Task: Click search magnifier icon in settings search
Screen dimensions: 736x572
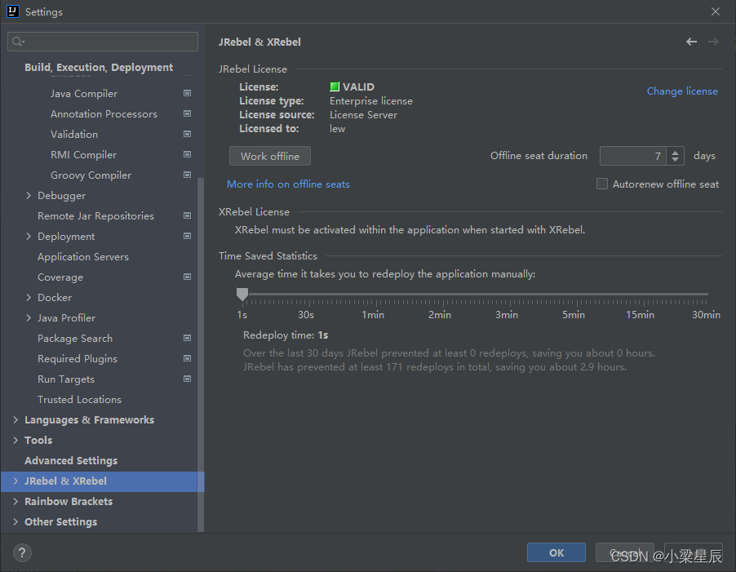Action: coord(18,42)
